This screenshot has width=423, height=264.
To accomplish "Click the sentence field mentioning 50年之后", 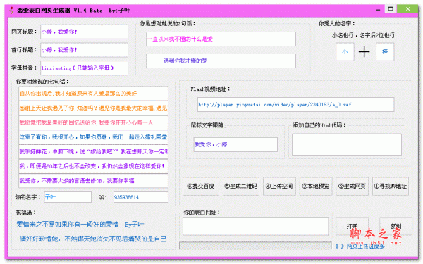I will 93,166.
